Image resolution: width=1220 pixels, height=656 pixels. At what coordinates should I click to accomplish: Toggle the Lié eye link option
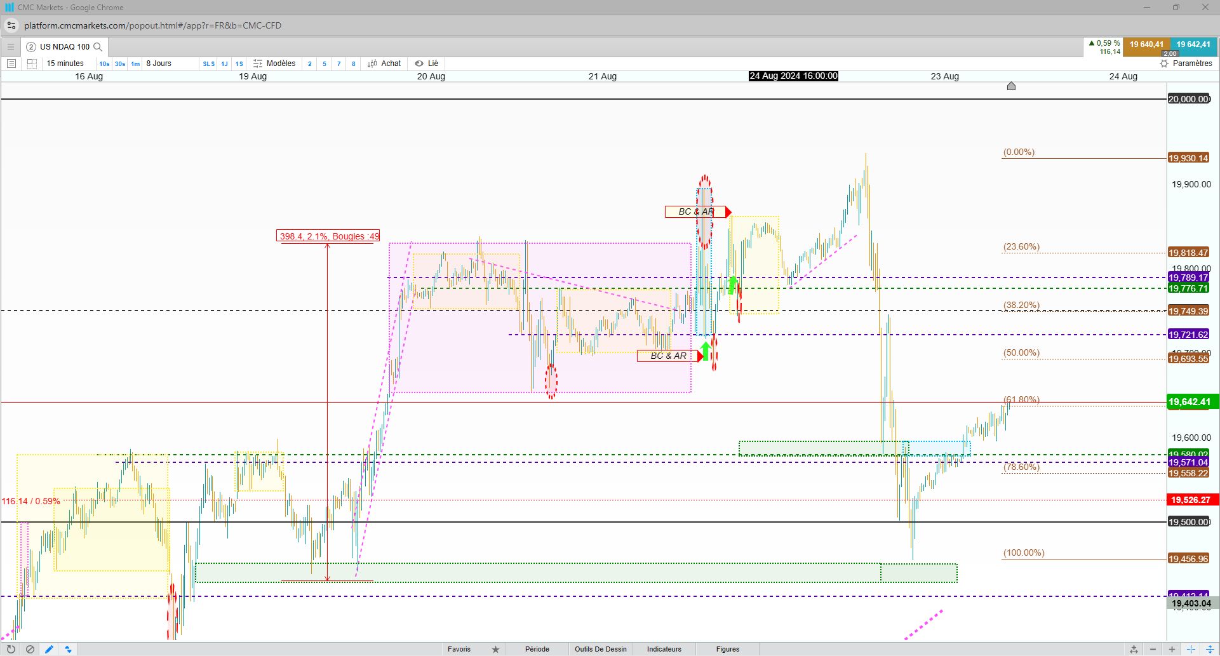[x=427, y=64]
